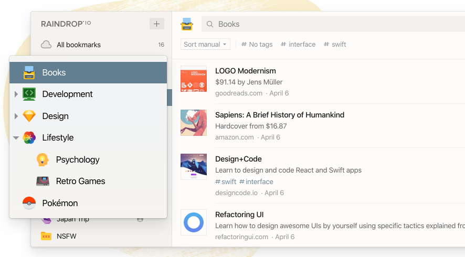Click the RAINDROP.IO logo
The width and height of the screenshot is (465, 257).
(x=66, y=24)
